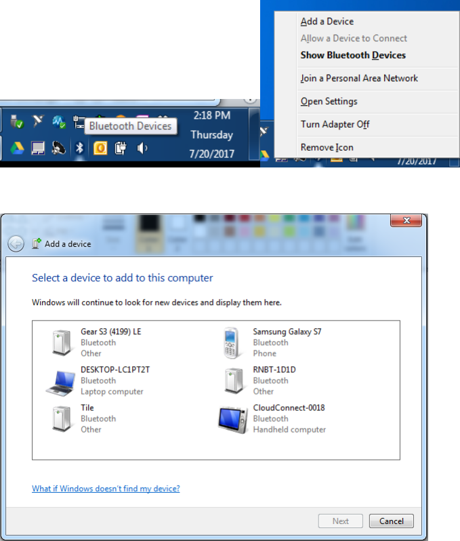Screen dimensions: 460x541
Task: Select Show Bluetooth Devices menu entry
Action: coord(353,55)
